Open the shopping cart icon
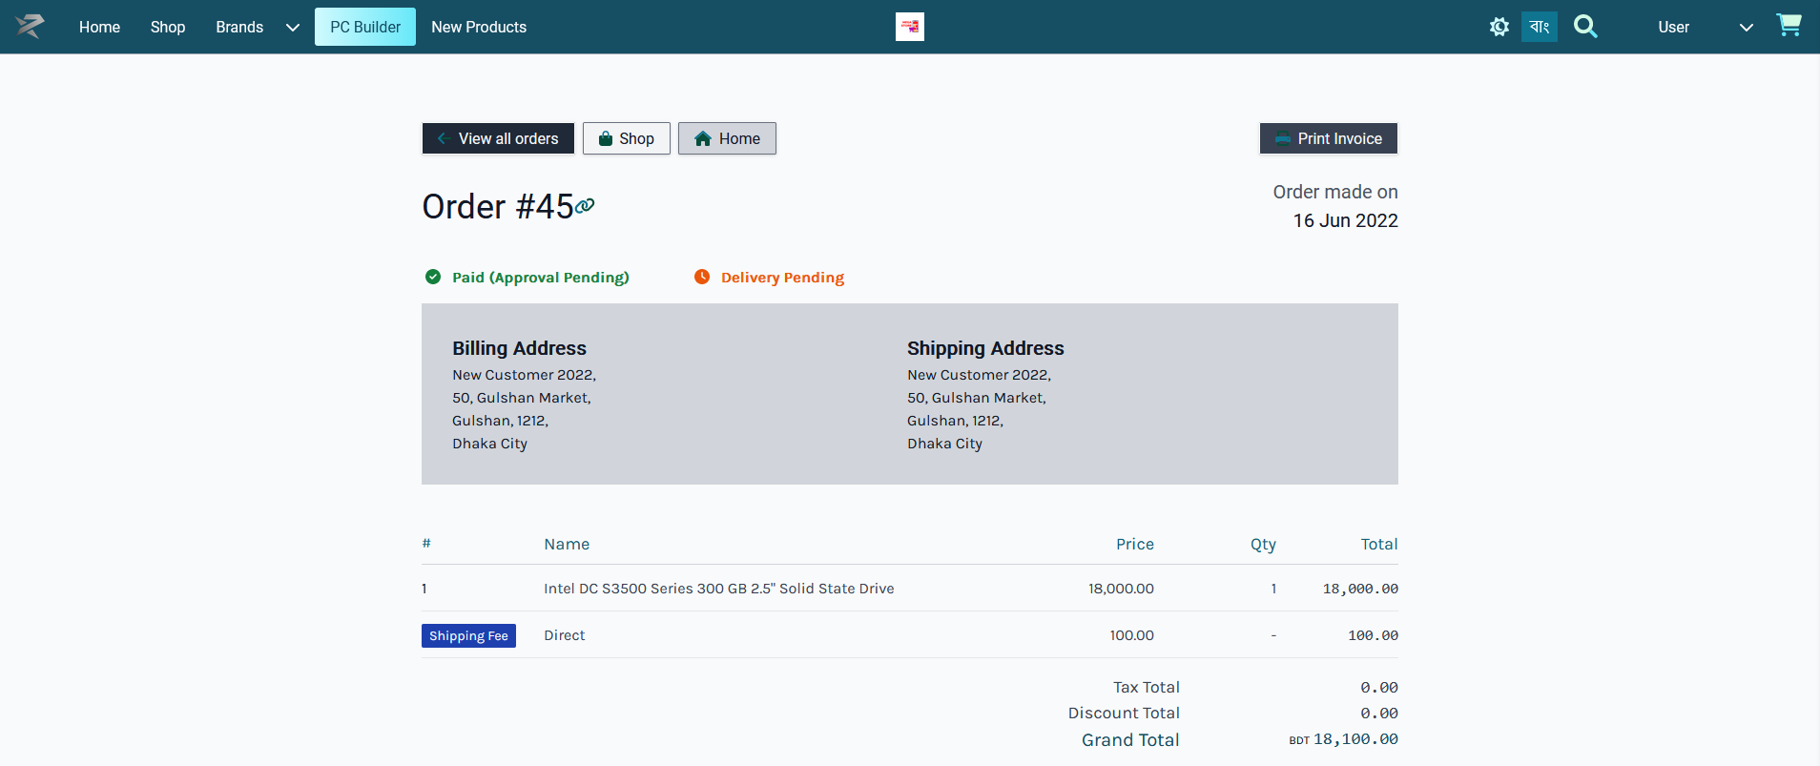 (x=1789, y=26)
